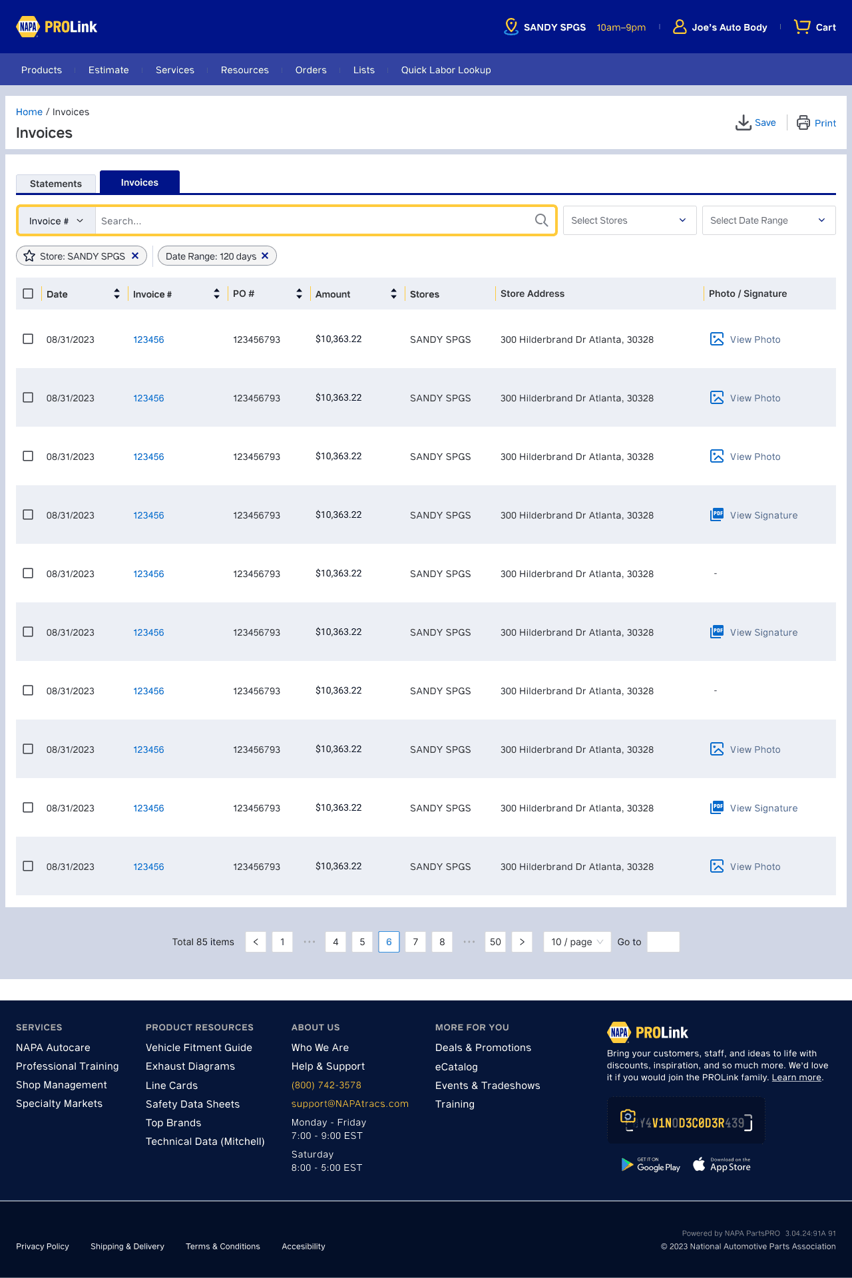
Task: Click the photo icon in the third invoice row
Action: 717,457
